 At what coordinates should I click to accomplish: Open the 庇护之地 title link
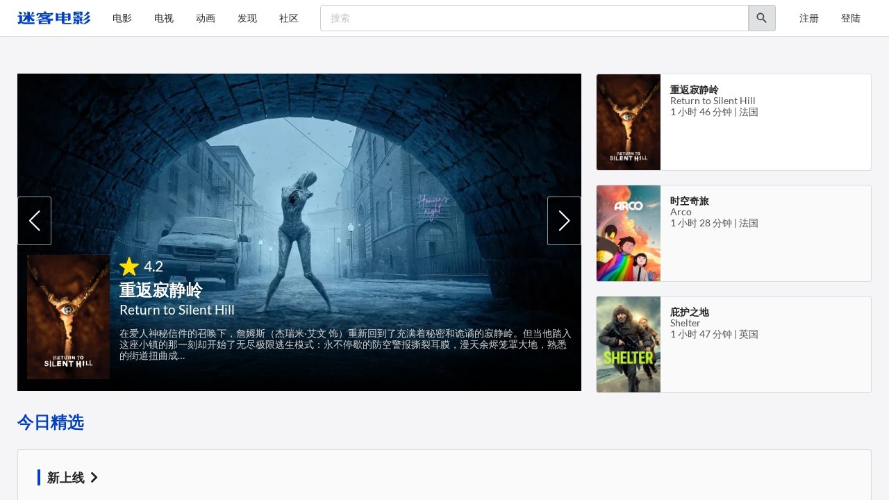(690, 312)
